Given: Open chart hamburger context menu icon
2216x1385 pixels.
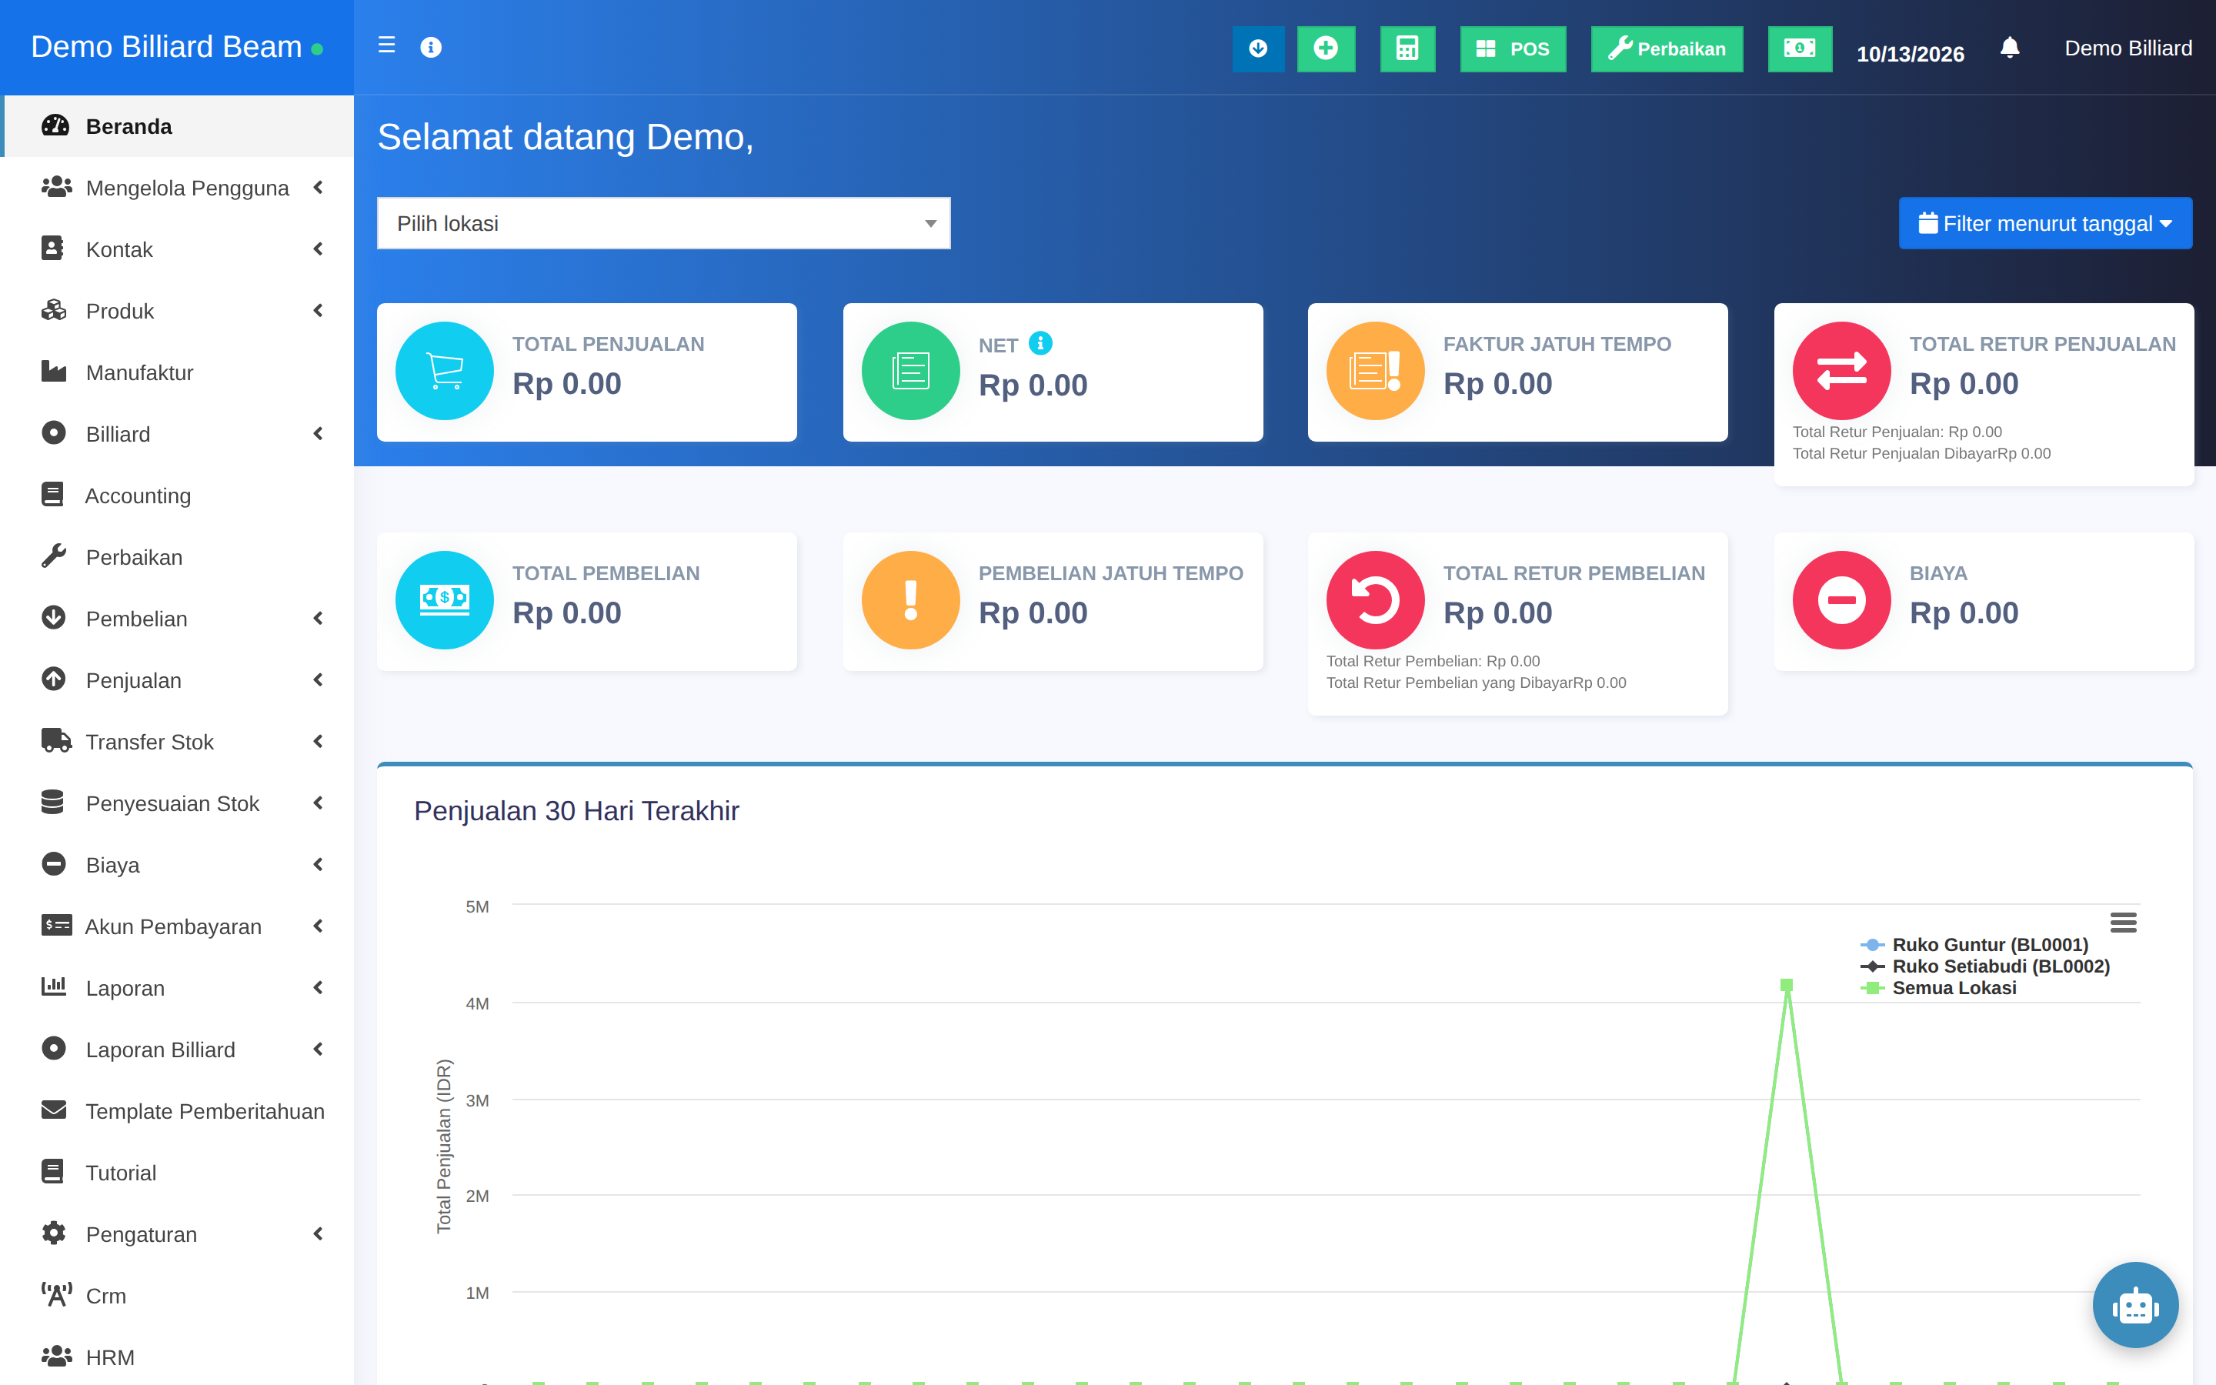Looking at the screenshot, I should click(2123, 922).
